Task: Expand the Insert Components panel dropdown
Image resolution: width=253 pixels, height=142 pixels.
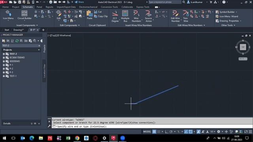Action: coord(37,25)
